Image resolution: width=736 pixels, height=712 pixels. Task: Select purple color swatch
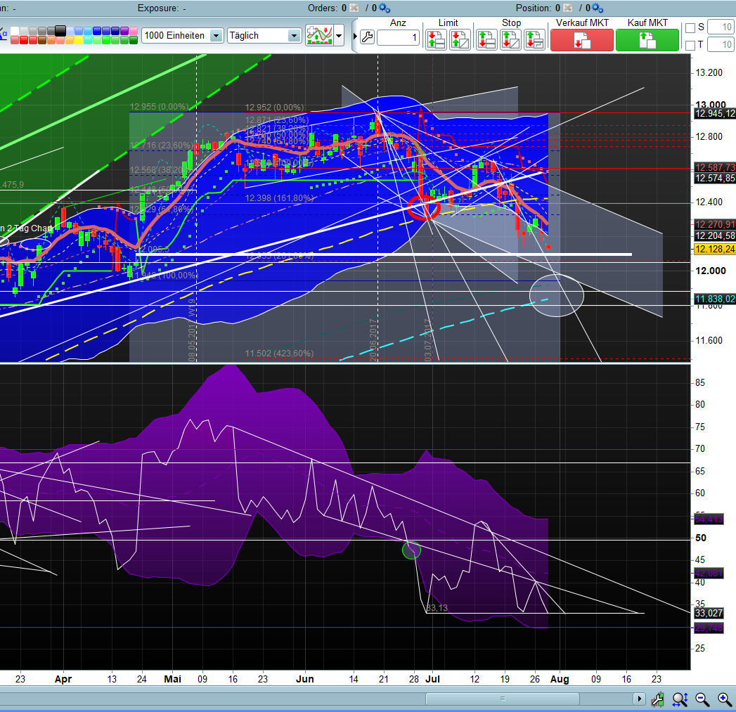(x=124, y=31)
